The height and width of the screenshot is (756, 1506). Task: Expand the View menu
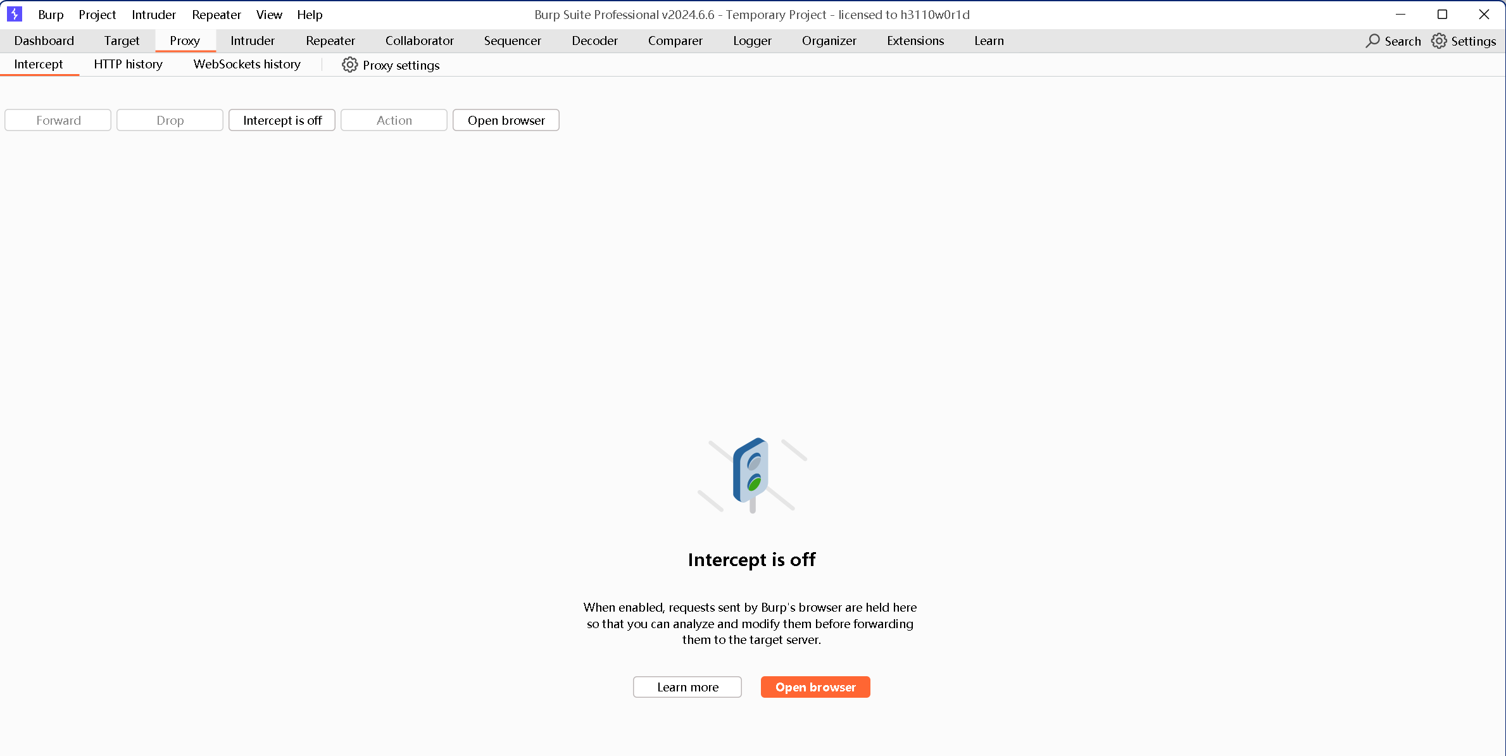tap(269, 15)
